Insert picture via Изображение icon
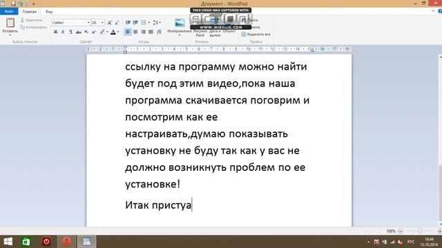Image resolution: width=442 pixels, height=248 pixels. pos(180,23)
